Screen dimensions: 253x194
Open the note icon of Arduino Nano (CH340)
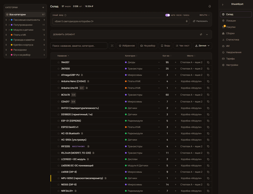[88, 81]
